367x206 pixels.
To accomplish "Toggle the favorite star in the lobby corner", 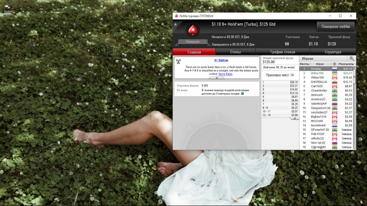I will tap(175, 24).
